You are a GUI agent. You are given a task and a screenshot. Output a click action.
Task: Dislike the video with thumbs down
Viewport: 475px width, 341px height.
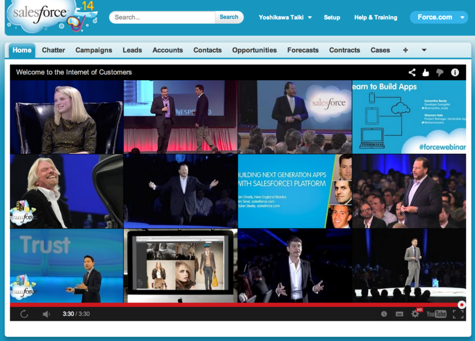(x=439, y=72)
